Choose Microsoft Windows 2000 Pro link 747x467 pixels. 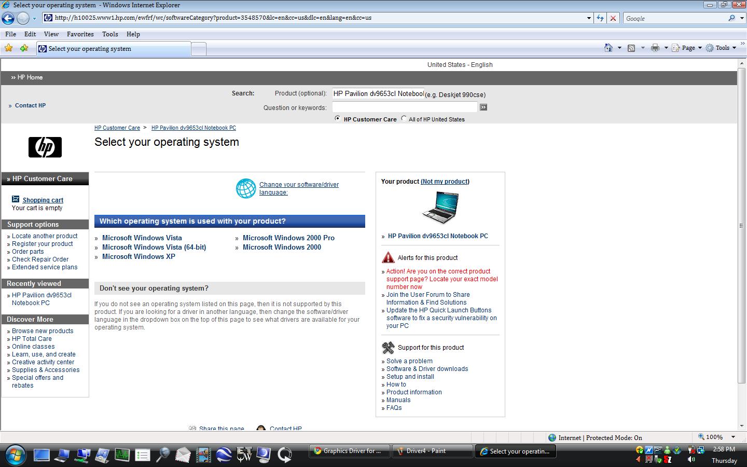[288, 238]
